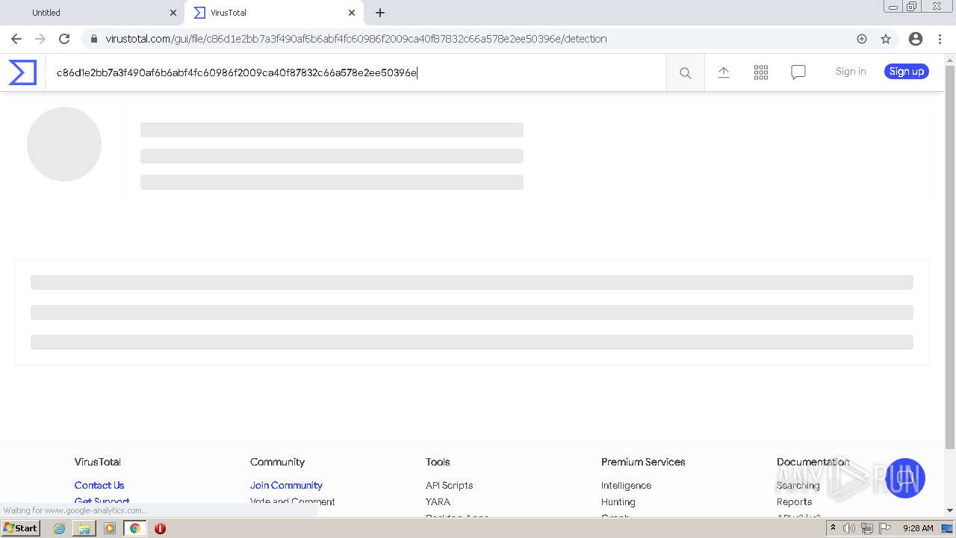This screenshot has height=538, width=956.
Task: Open Reports documentation link
Action: click(794, 501)
